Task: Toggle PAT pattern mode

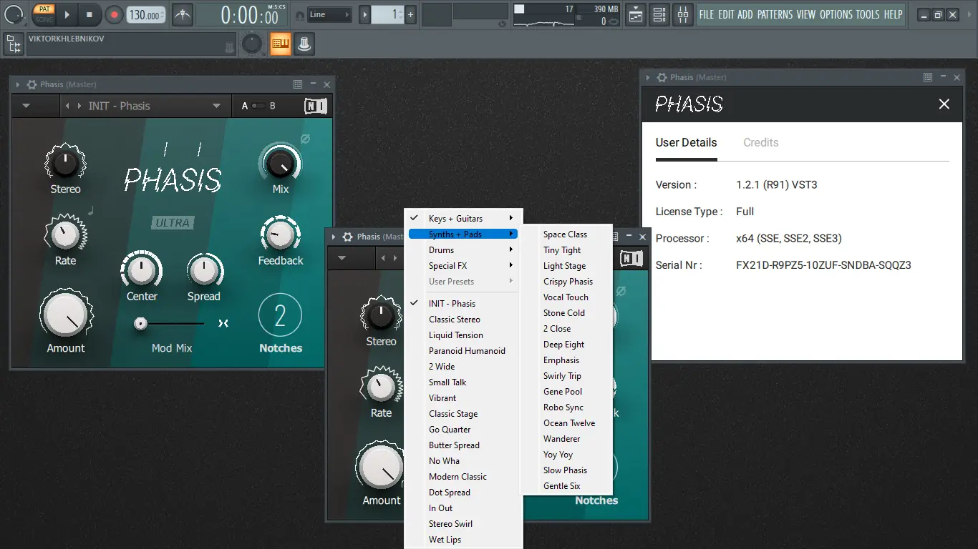Action: [44, 9]
